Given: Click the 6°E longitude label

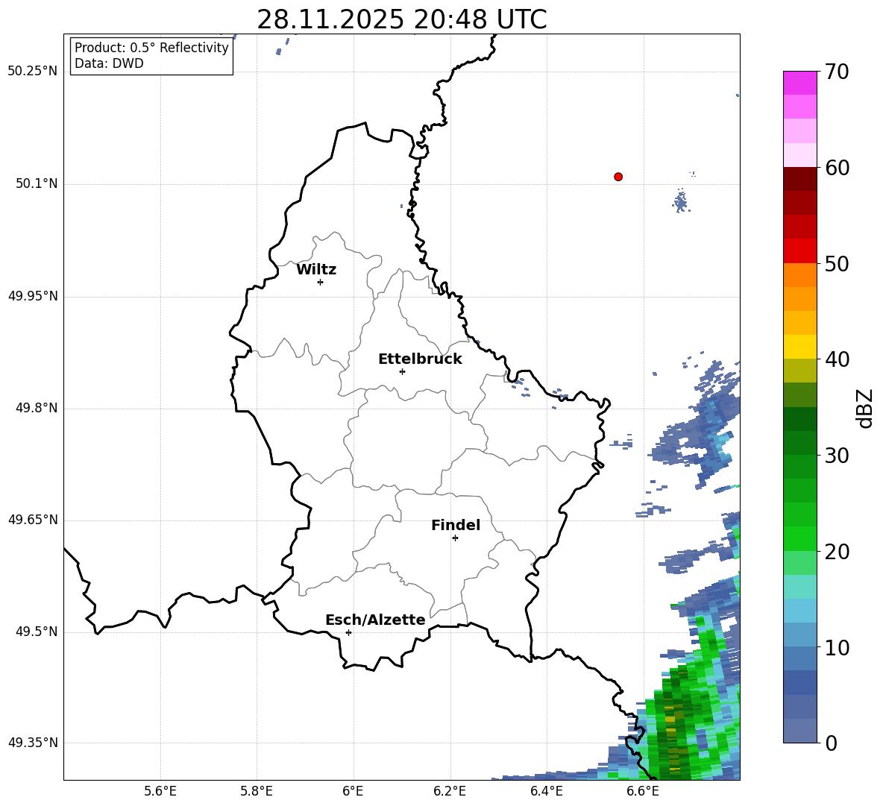Looking at the screenshot, I should coord(353,791).
